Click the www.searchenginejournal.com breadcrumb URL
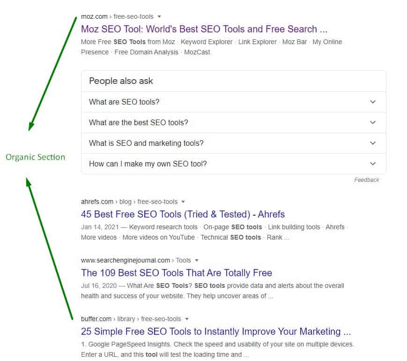Screen dimensions: 407x361 coord(136,260)
